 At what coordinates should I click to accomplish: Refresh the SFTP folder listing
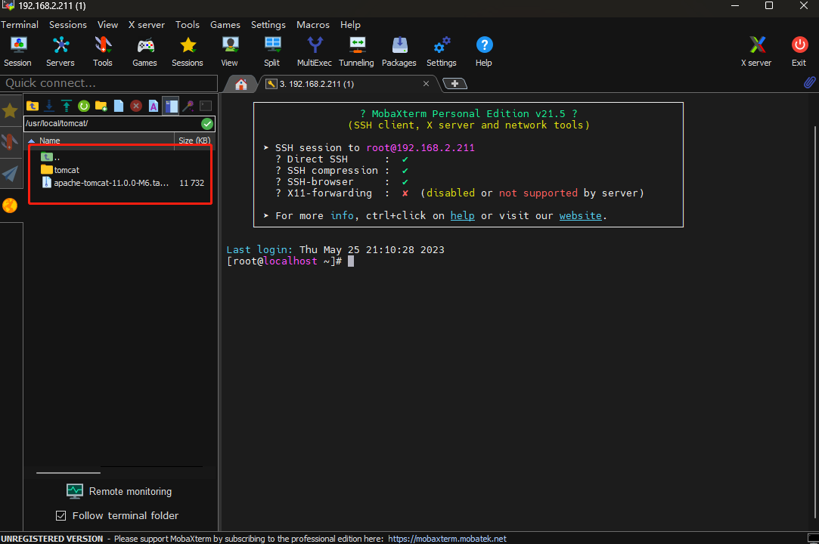(x=84, y=107)
